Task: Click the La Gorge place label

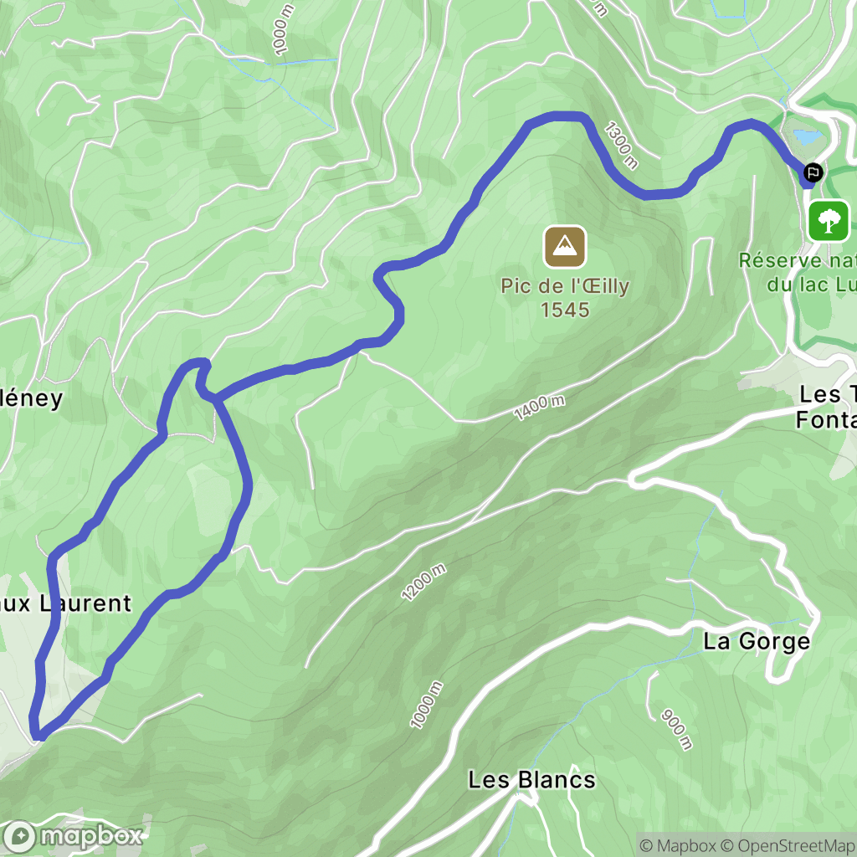Action: point(757,642)
